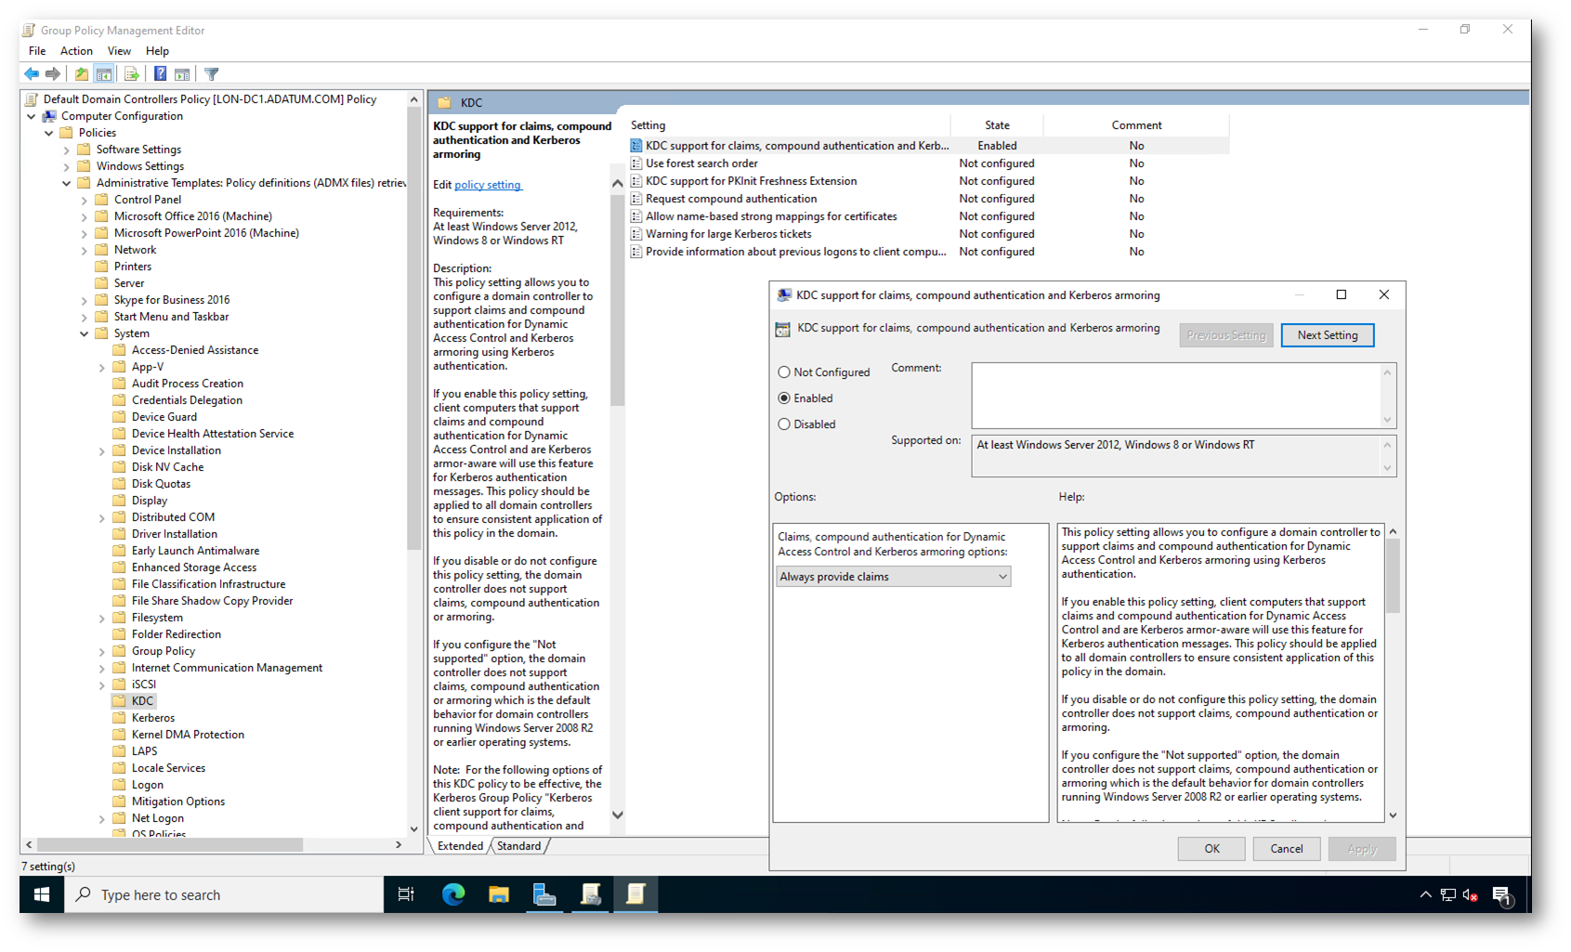Viewport: 1571px width, 952px height.
Task: Open Microsoft Edge from the taskbar
Action: [x=453, y=894]
